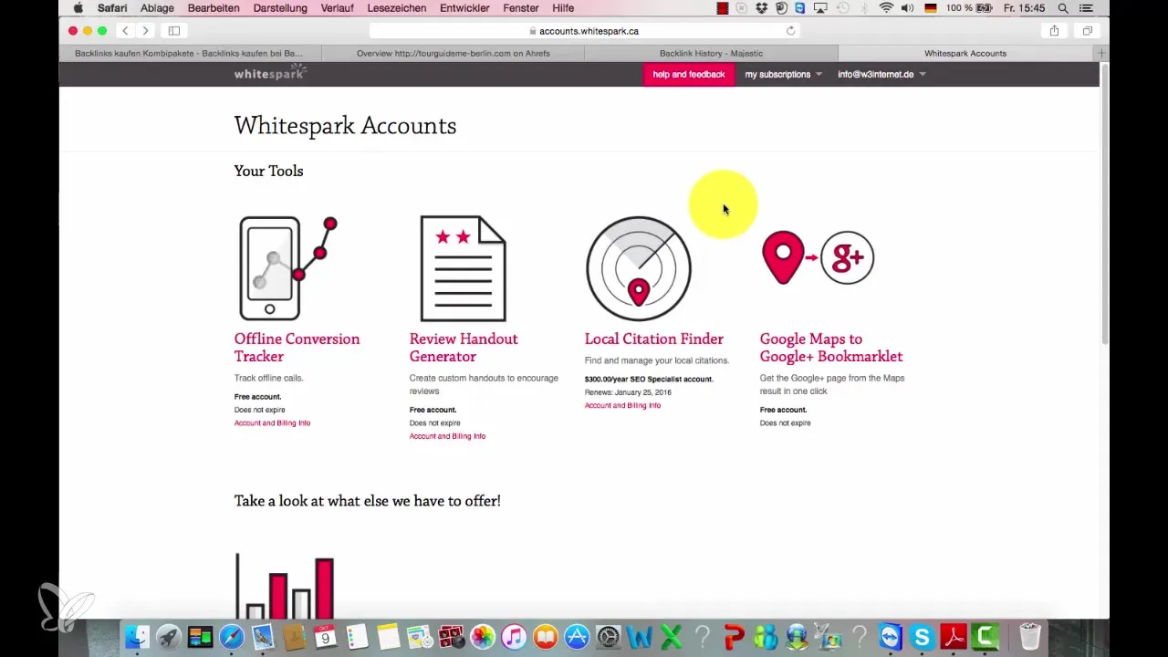This screenshot has height=657, width=1168.
Task: Go back with Safari's back arrow
Action: click(x=125, y=31)
